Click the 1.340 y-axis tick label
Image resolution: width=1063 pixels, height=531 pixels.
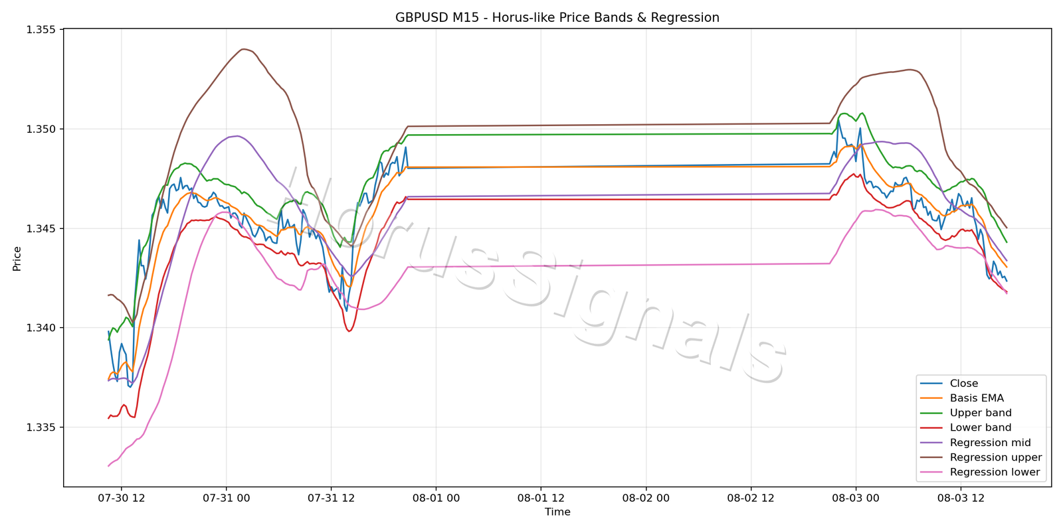pos(41,328)
